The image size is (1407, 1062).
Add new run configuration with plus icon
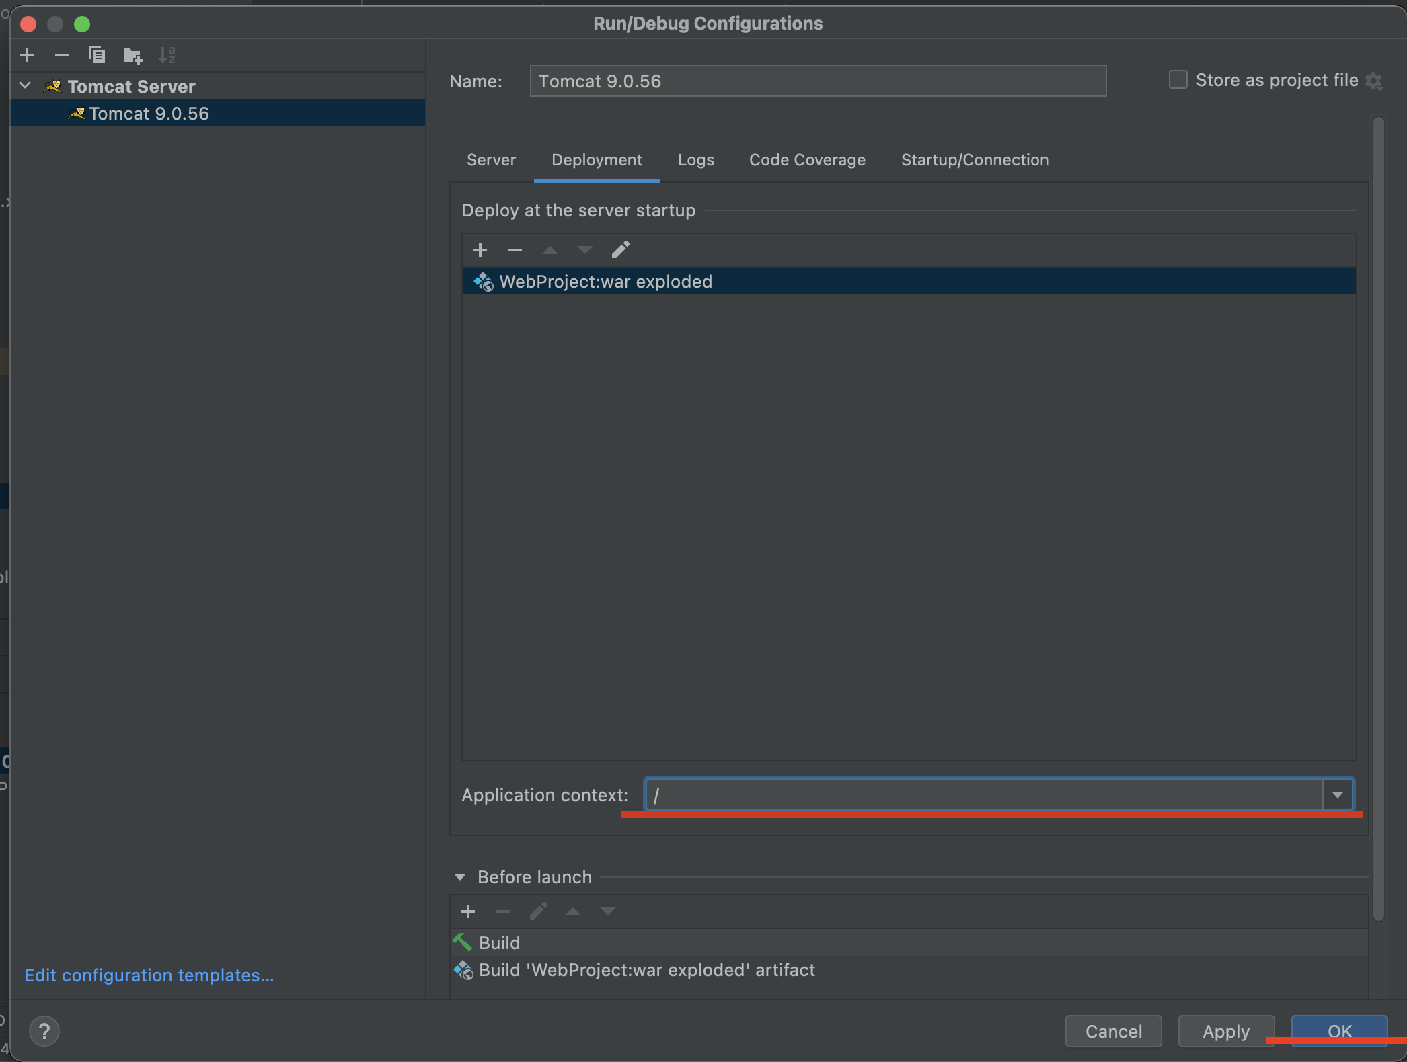pyautogui.click(x=27, y=55)
